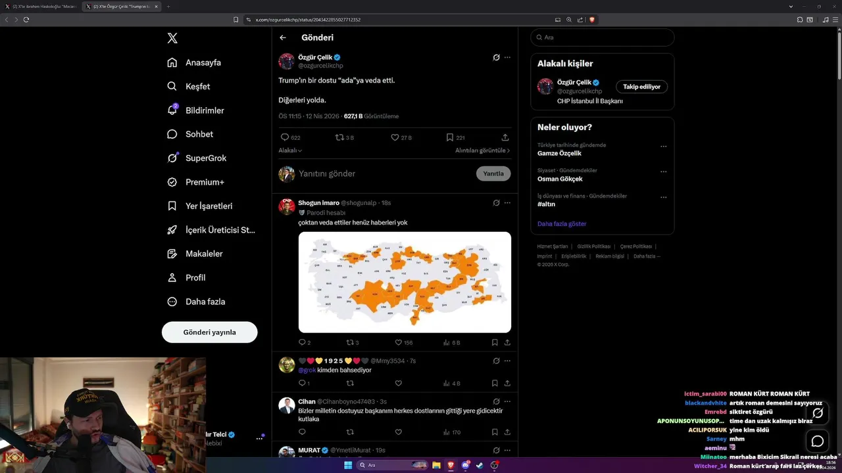Like Shogun imaro's reply (156)

click(x=403, y=343)
